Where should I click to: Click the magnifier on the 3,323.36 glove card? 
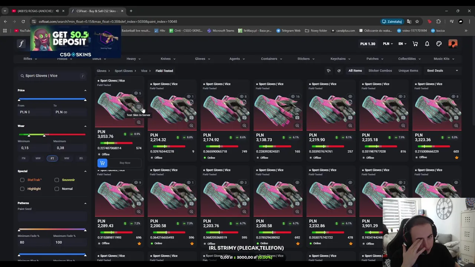tap(456, 126)
